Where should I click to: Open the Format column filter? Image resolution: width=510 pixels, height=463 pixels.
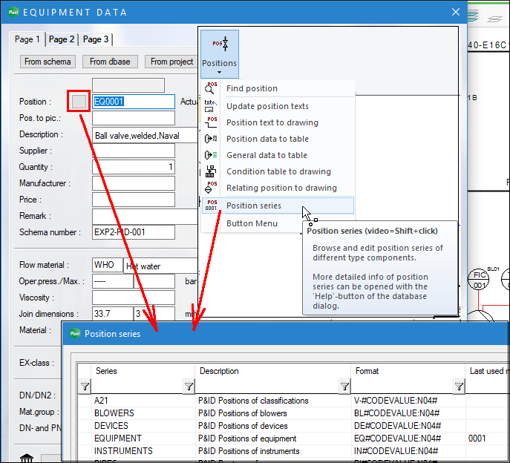[x=344, y=386]
